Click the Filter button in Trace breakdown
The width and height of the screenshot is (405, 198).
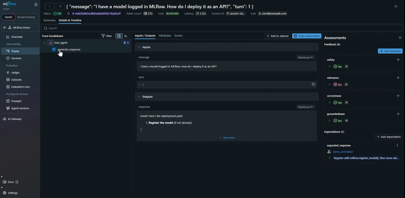(107, 36)
